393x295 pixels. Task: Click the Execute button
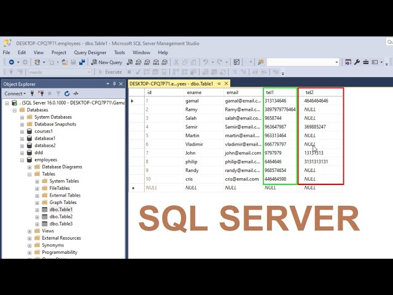click(x=111, y=73)
